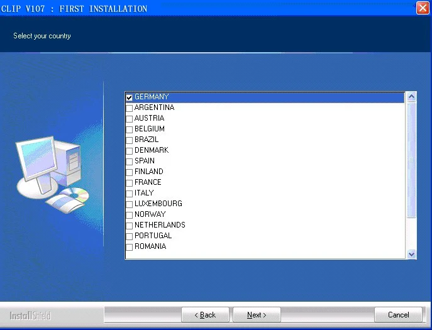The width and height of the screenshot is (432, 330).
Task: Click the AUSTRIA label text
Action: [x=149, y=118]
